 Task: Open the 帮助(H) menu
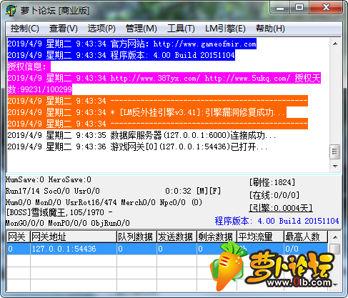pyautogui.click(x=270, y=29)
